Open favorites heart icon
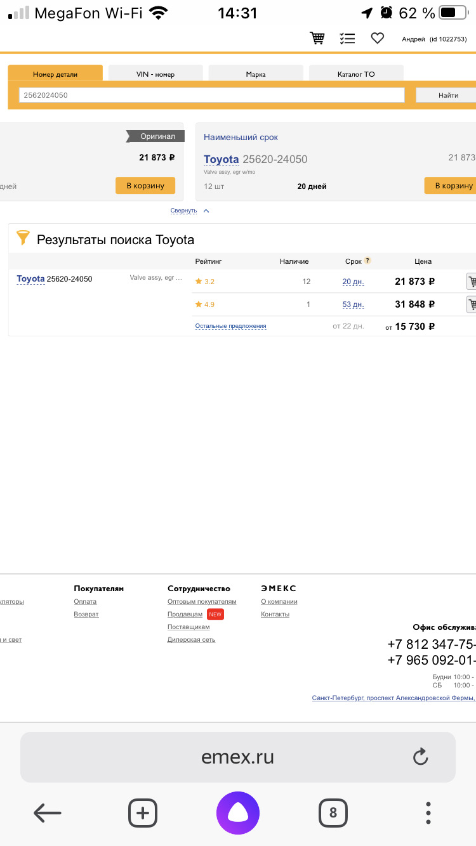 click(378, 39)
